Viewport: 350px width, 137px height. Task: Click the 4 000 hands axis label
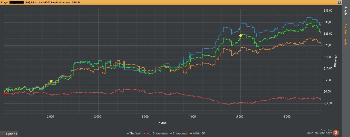192,117
